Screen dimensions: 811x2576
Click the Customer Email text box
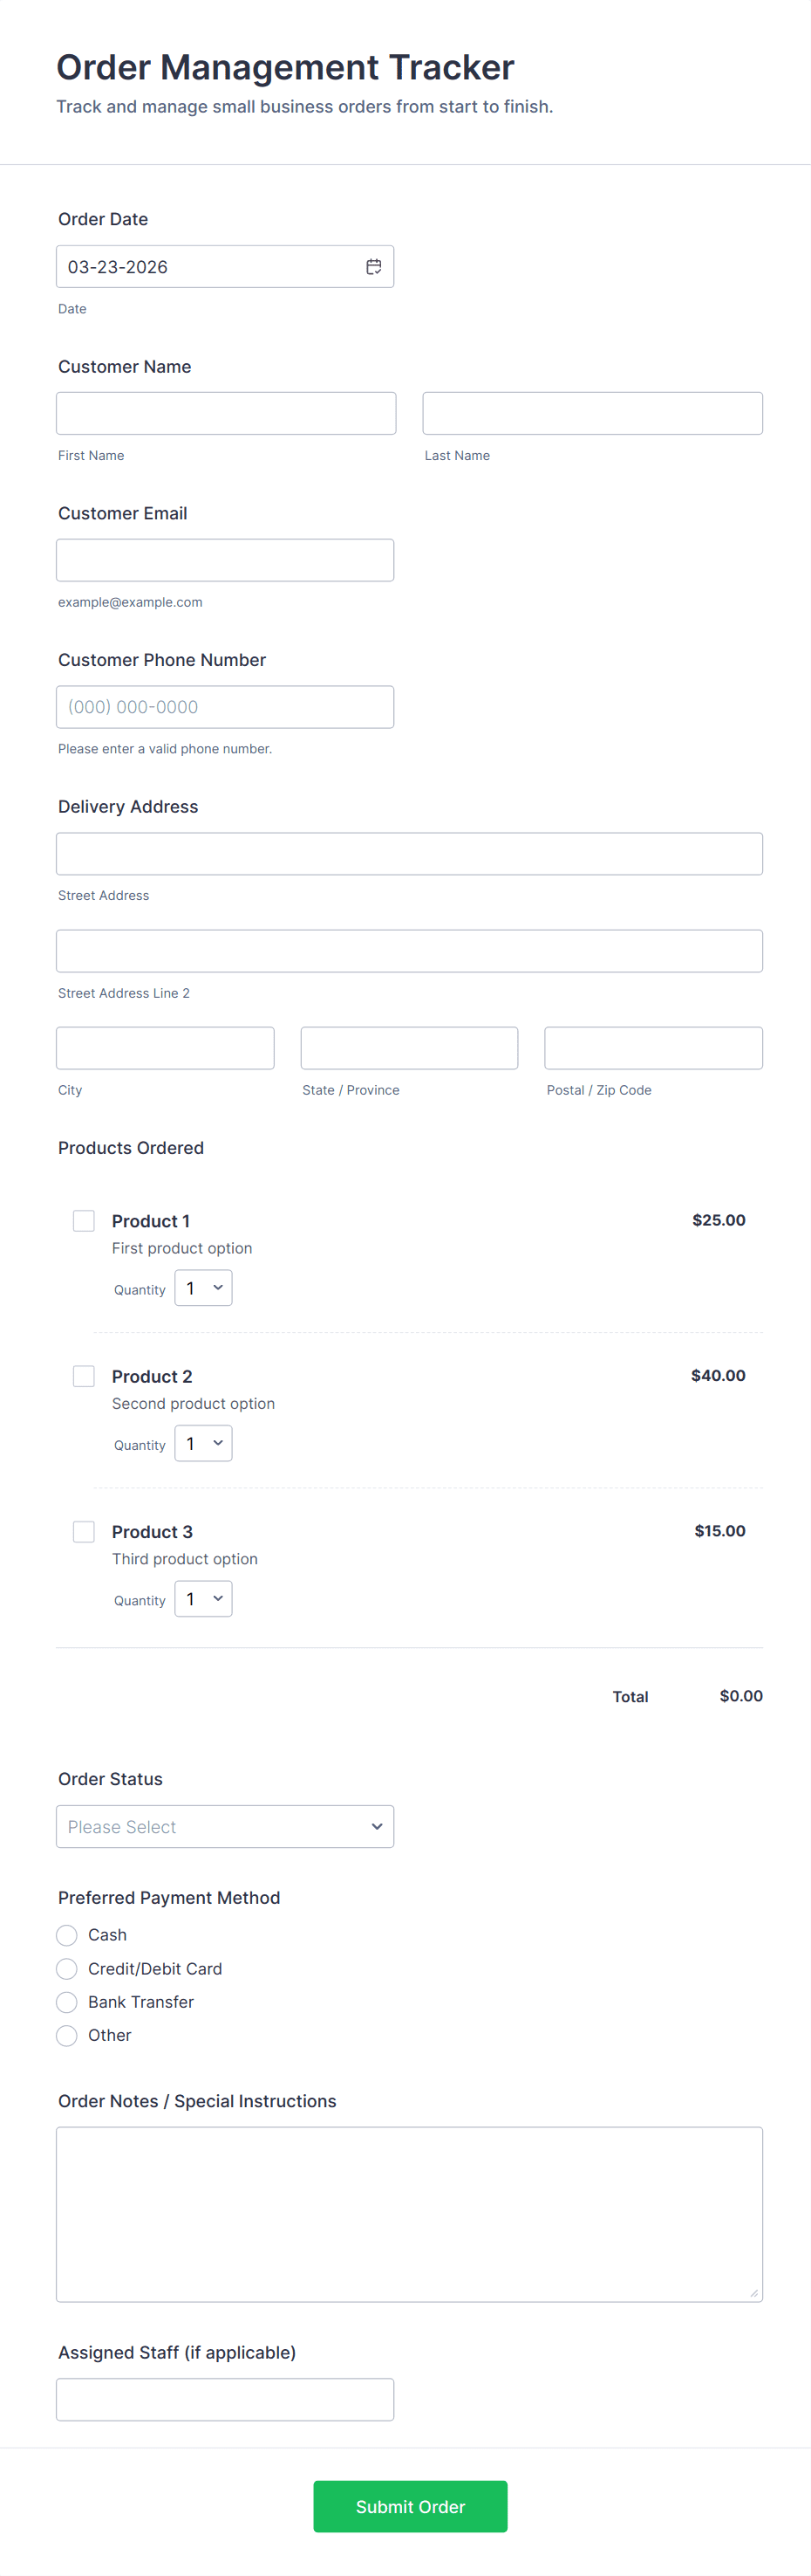pos(225,560)
